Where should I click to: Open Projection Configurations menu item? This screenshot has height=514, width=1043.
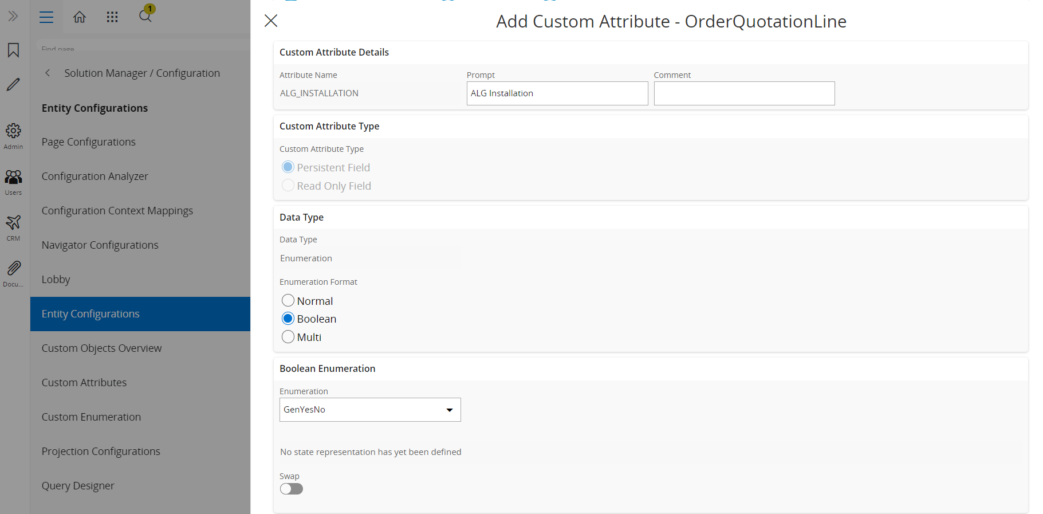pos(140,451)
